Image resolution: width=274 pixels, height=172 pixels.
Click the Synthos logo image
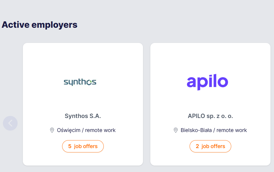point(80,82)
